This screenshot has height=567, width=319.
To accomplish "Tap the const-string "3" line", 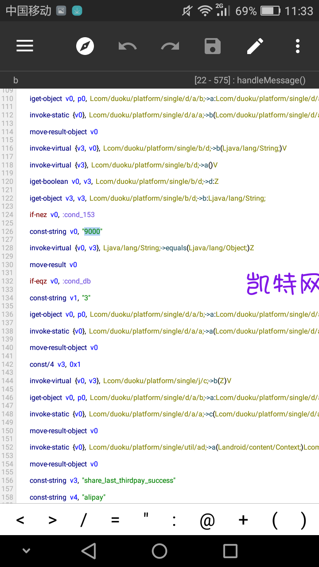I will (x=60, y=298).
